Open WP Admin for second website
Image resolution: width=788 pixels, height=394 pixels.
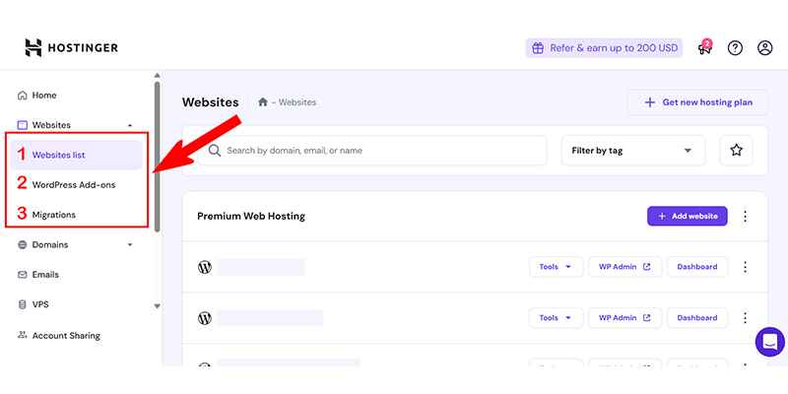[x=624, y=318]
